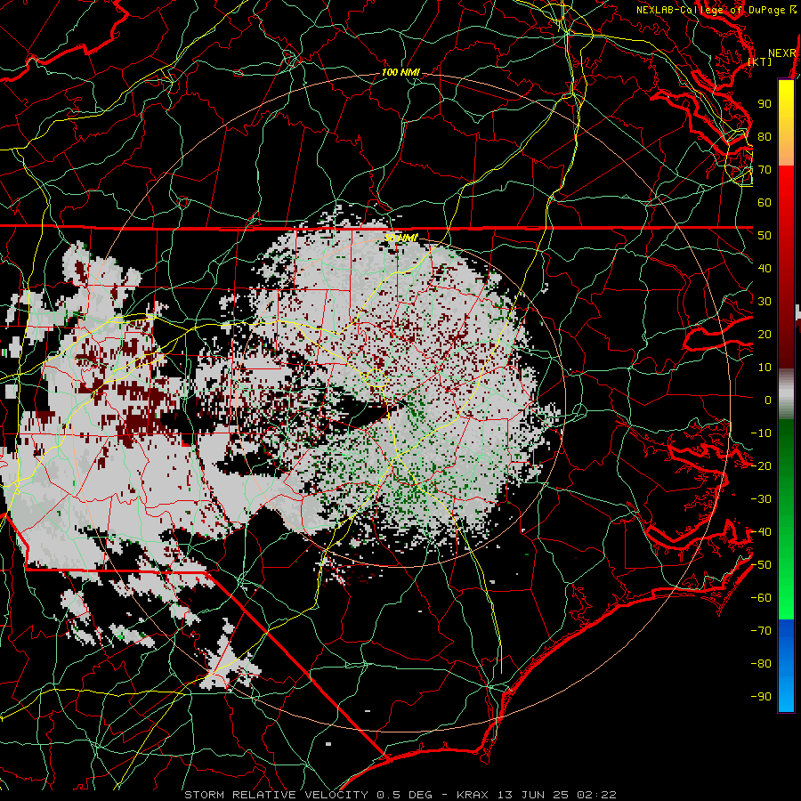Screen dimensions: 801x801
Task: Click the -70 value on velocity scale
Action: (x=761, y=631)
